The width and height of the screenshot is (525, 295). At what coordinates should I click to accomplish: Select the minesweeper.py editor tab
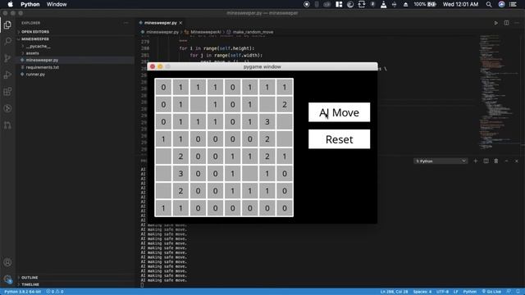[161, 23]
